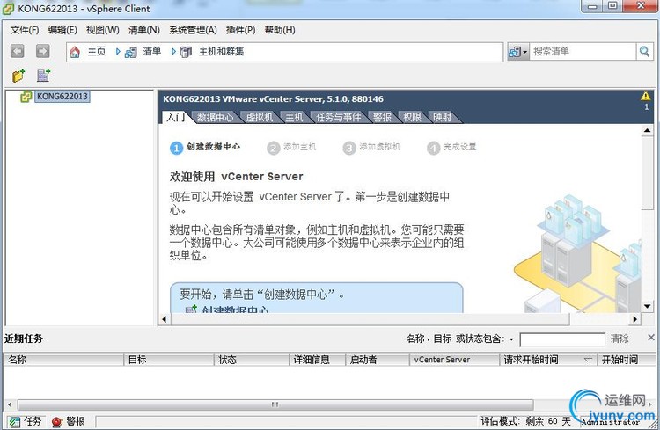The height and width of the screenshot is (430, 660).
Task: Click the navigate back arrow button
Action: click(18, 51)
